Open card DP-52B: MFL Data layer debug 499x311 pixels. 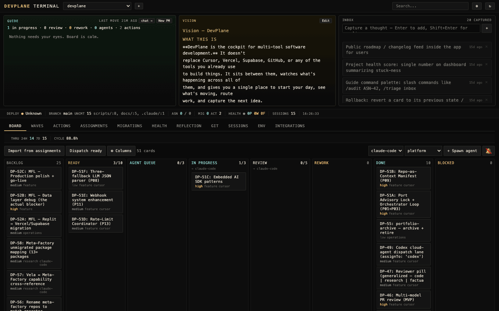pos(34,202)
